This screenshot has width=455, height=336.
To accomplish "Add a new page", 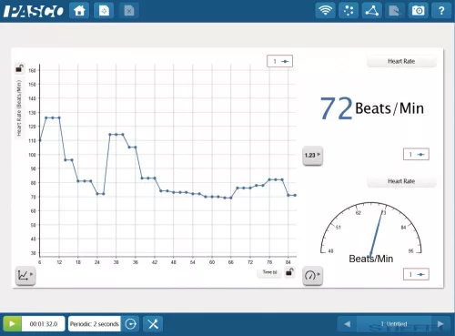I will (104, 11).
